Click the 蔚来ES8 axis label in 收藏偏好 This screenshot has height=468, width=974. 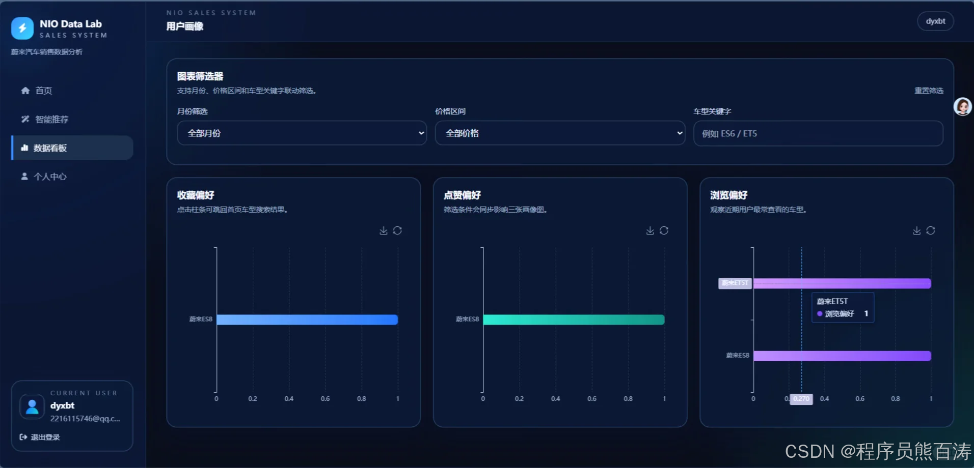tap(201, 319)
